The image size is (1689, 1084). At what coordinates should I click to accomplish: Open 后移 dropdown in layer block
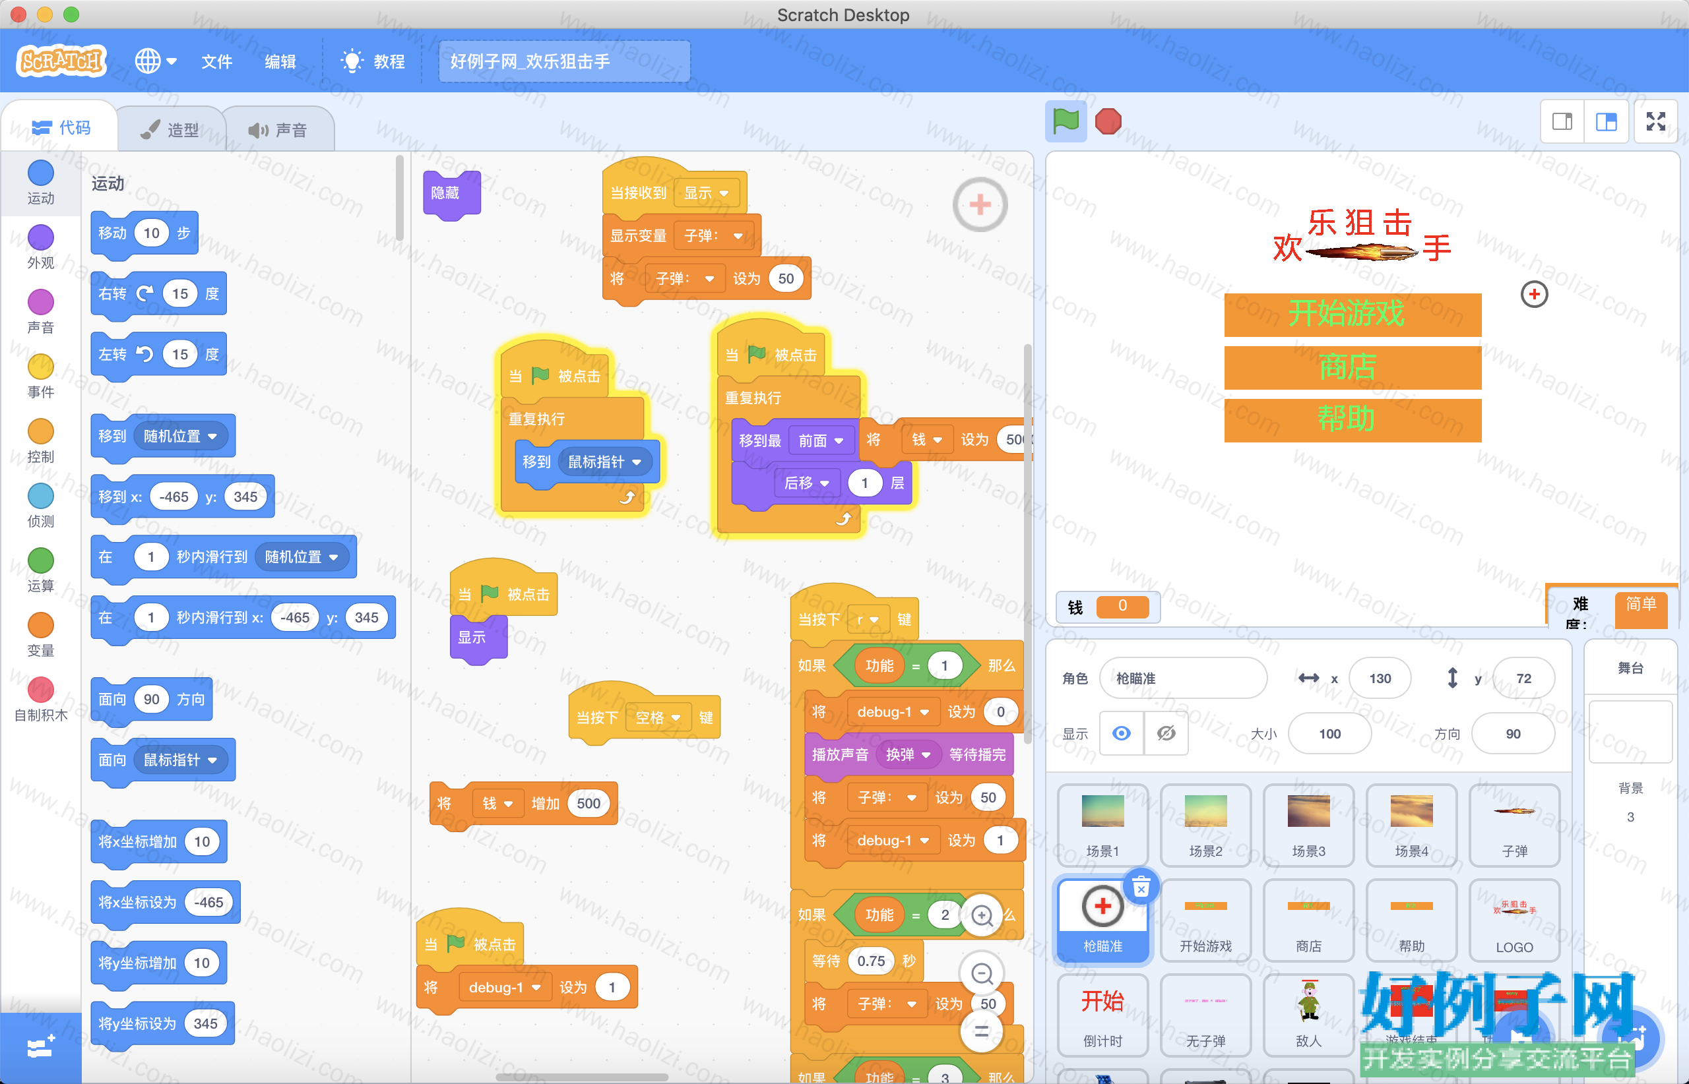tap(806, 483)
